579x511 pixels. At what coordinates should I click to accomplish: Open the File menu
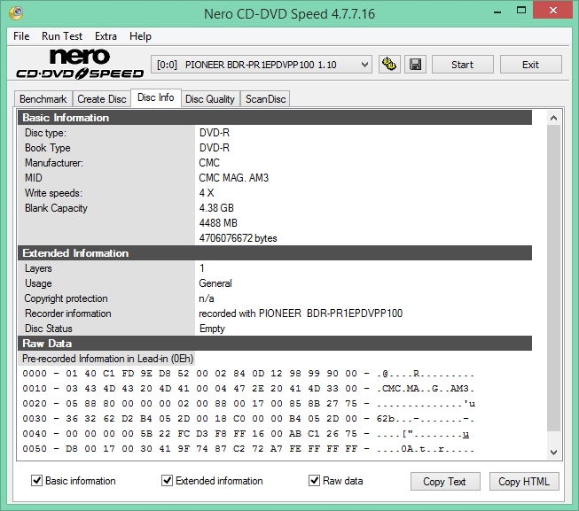click(21, 36)
